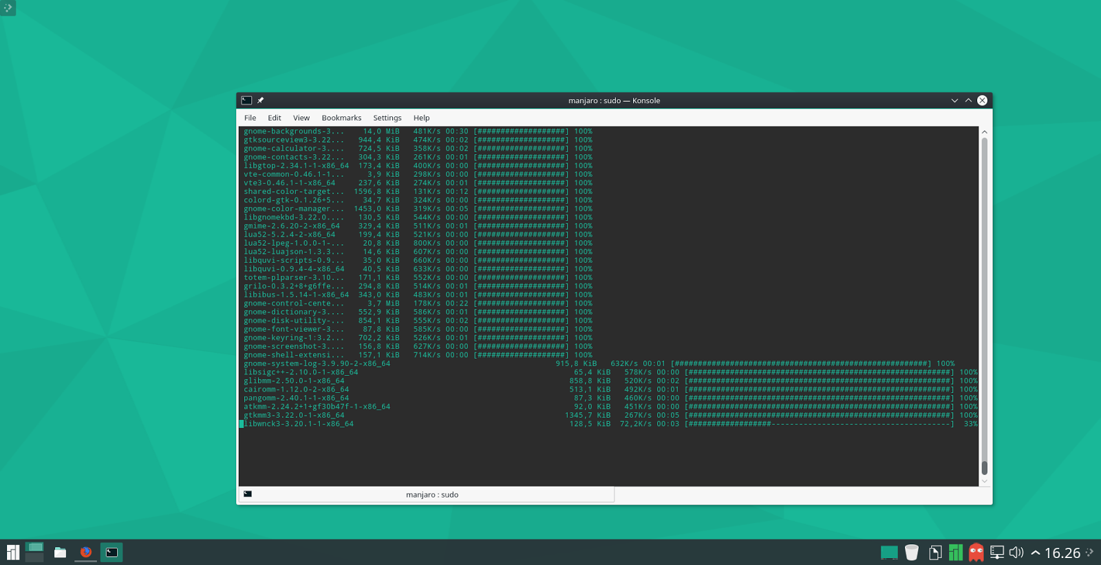Click the gnome-dictionary-3.... line
Screen dimensions: 1101x565
(418, 312)
